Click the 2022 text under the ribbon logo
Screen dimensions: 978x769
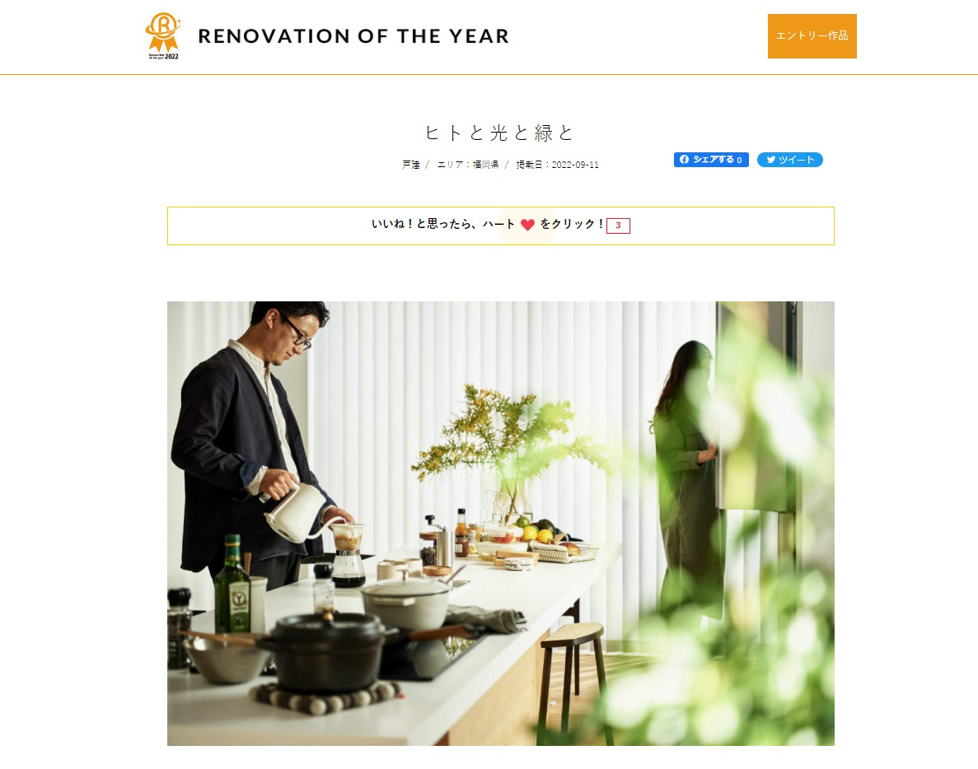point(171,57)
